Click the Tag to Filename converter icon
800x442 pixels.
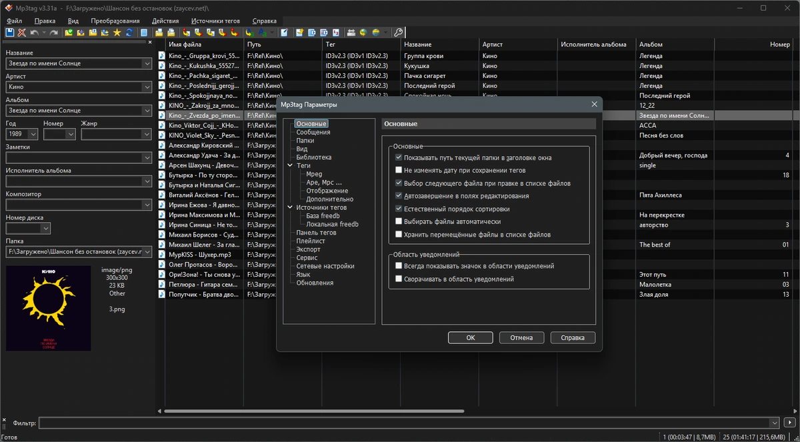(187, 32)
